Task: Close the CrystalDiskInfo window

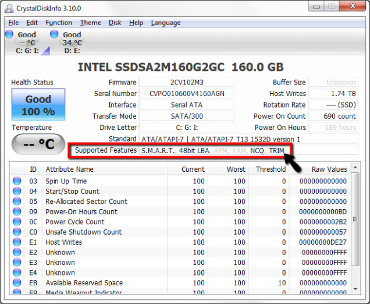Action: pos(353,6)
